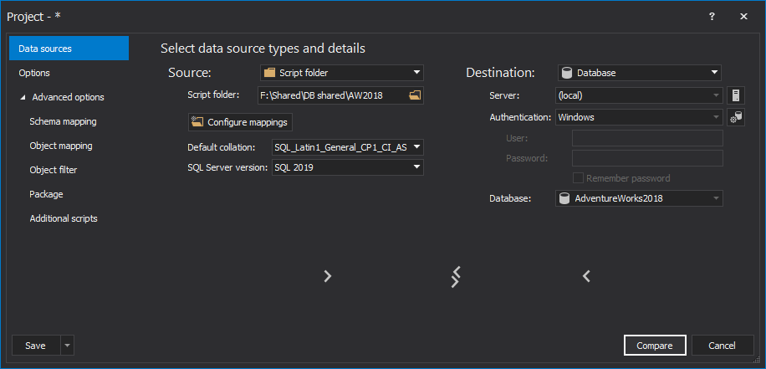The image size is (766, 369).
Task: Click the Script folder path field
Action: tap(333, 95)
